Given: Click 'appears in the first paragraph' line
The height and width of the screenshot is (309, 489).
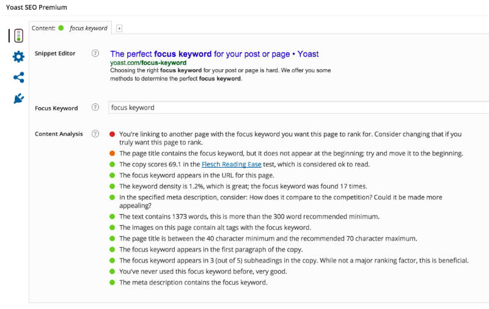Looking at the screenshot, I should point(211,250).
